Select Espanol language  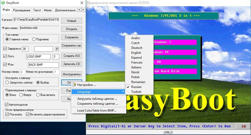(x=139, y=57)
